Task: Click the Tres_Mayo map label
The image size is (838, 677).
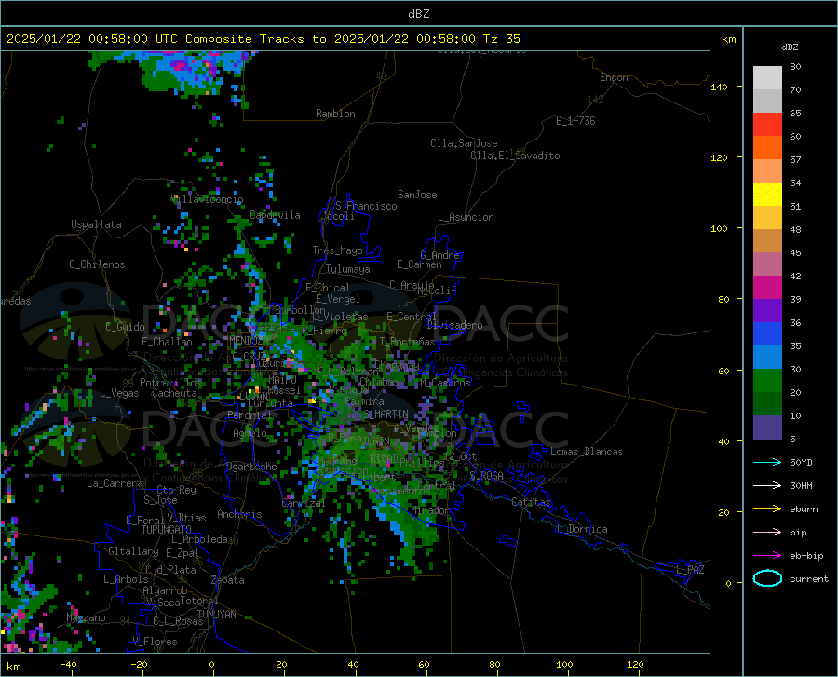Action: 337,250
